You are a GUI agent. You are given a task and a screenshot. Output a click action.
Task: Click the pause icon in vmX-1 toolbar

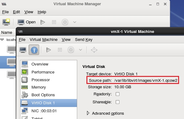[60, 50]
